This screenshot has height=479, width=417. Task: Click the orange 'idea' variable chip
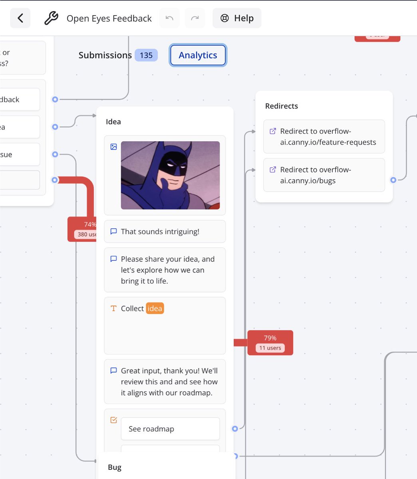tap(155, 308)
